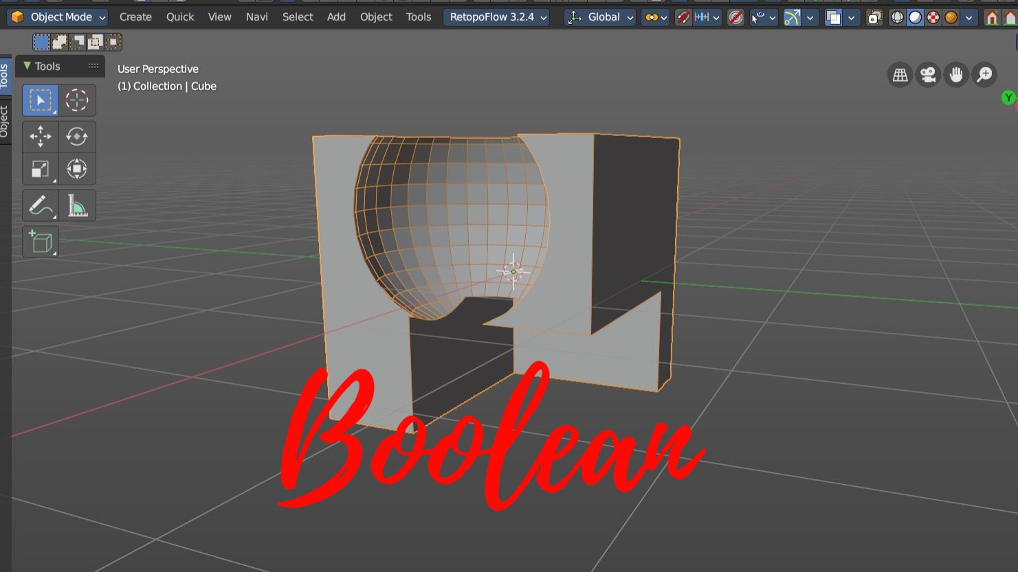Click the pan view hand icon
Viewport: 1018px width, 572px height.
(x=956, y=75)
